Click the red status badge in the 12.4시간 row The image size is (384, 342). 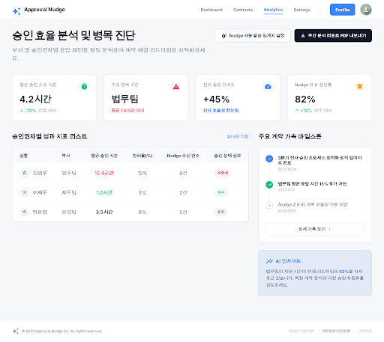coord(222,173)
